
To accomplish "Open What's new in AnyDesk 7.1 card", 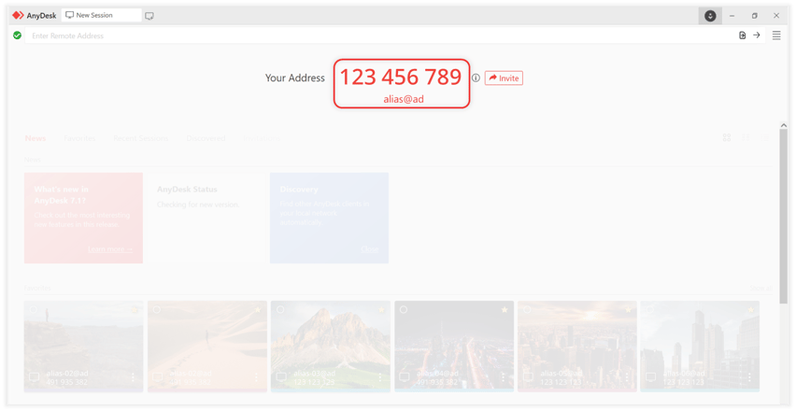I will [x=83, y=218].
